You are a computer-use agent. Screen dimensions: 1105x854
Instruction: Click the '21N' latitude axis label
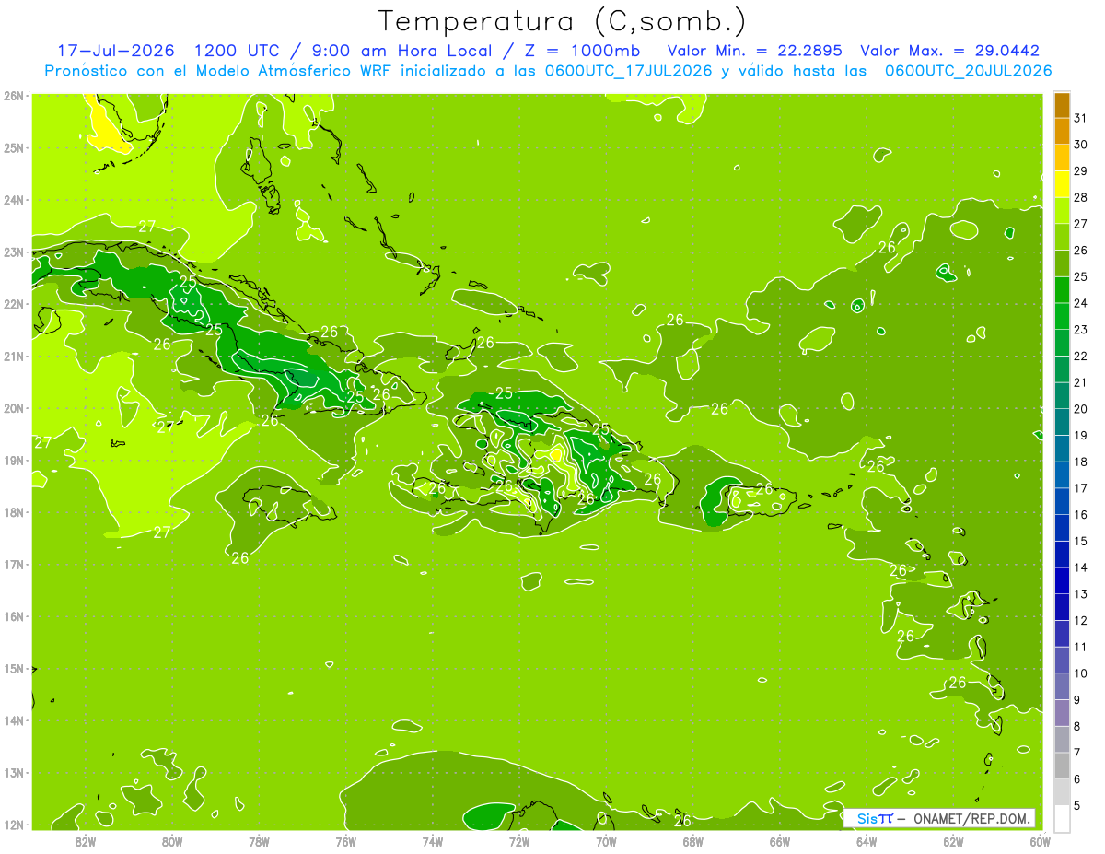[14, 356]
